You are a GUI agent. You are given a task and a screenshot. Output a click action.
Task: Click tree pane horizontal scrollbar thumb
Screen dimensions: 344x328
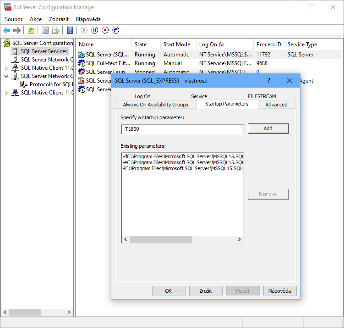tap(25, 312)
